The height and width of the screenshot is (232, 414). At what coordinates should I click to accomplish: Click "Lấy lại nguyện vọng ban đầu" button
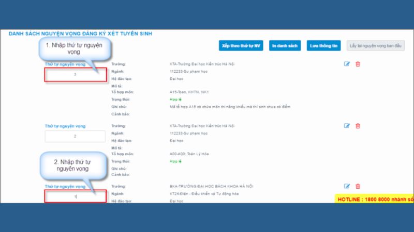click(x=376, y=46)
